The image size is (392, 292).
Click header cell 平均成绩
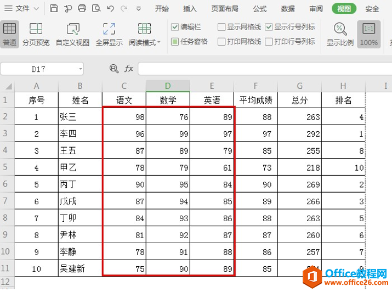click(255, 100)
